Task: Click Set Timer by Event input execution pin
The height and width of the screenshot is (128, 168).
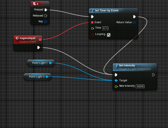Action: tap(92, 17)
